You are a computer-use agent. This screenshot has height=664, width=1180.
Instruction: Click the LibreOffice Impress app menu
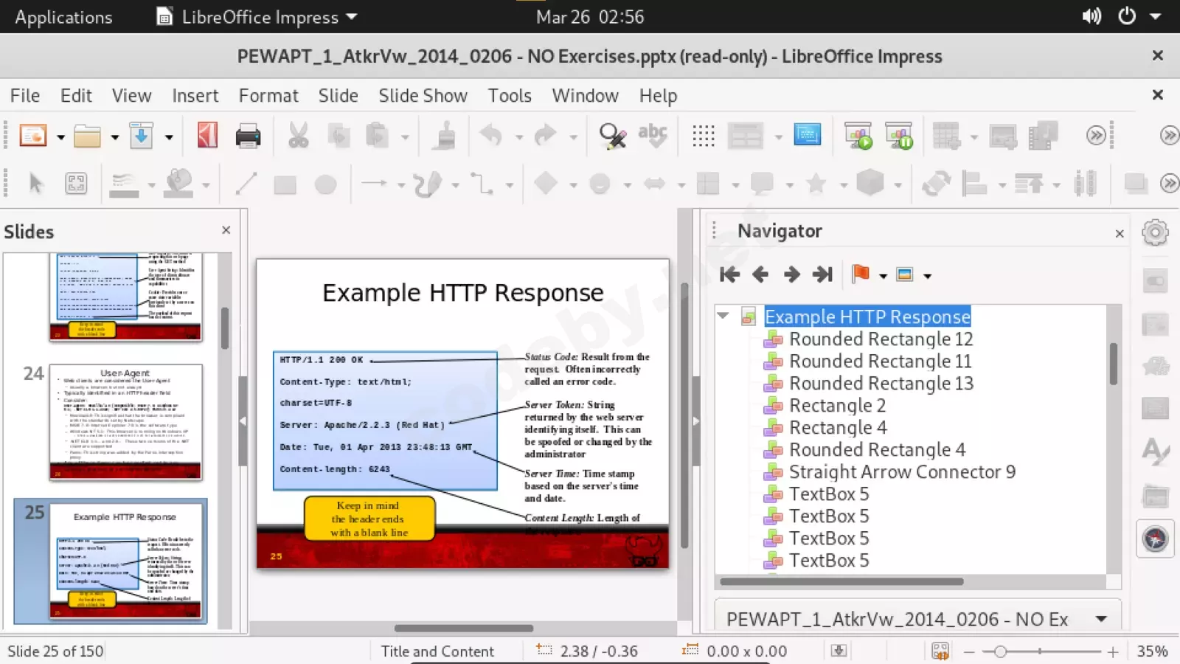257,17
